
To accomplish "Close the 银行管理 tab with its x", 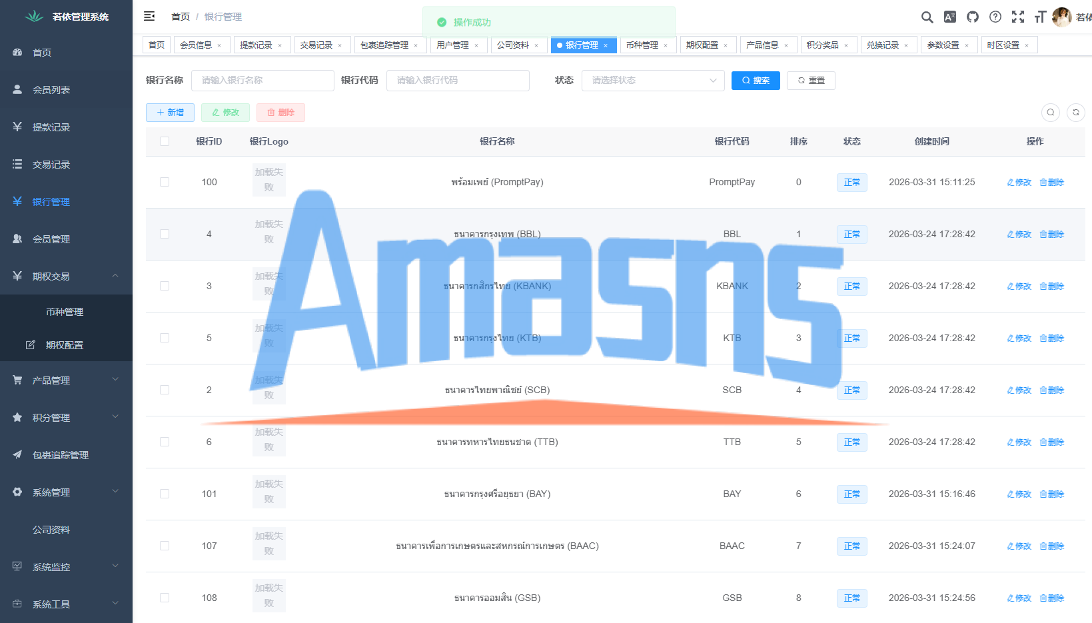I will pos(606,45).
